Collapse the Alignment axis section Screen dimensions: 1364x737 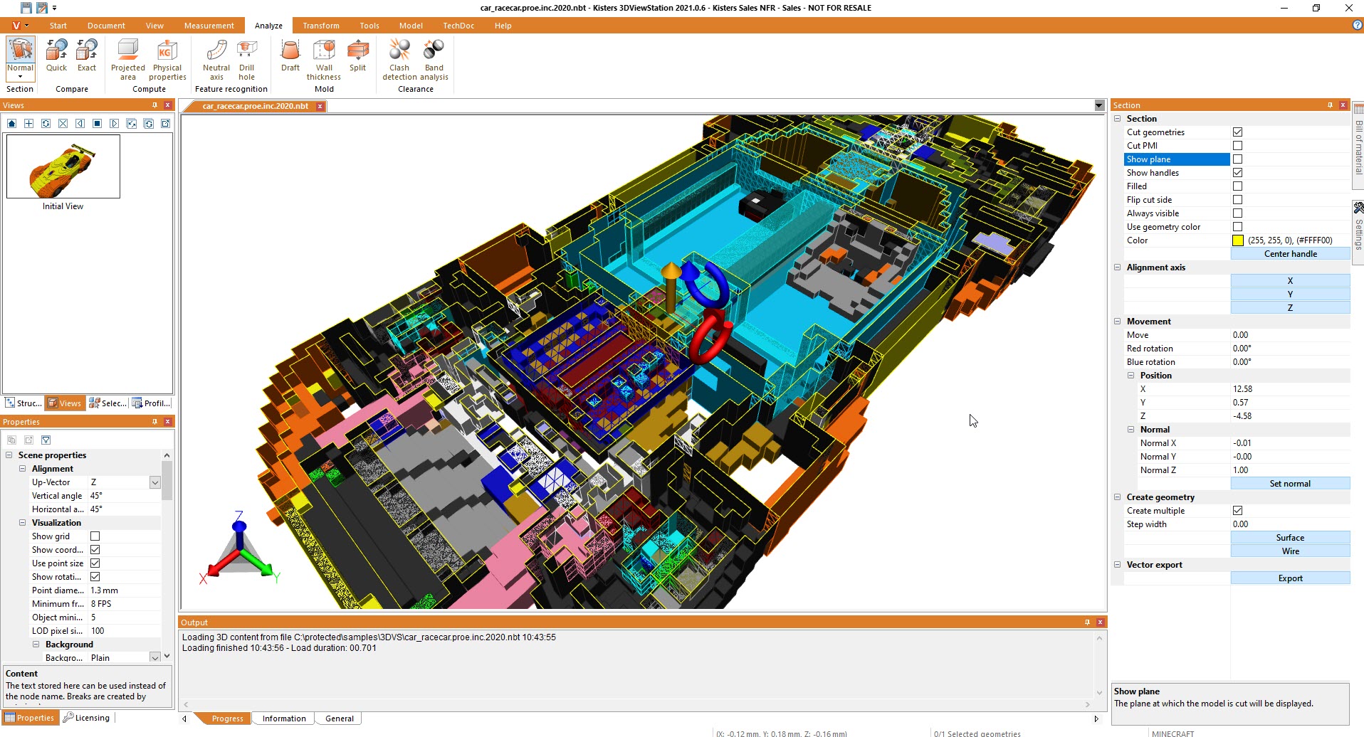click(1117, 267)
